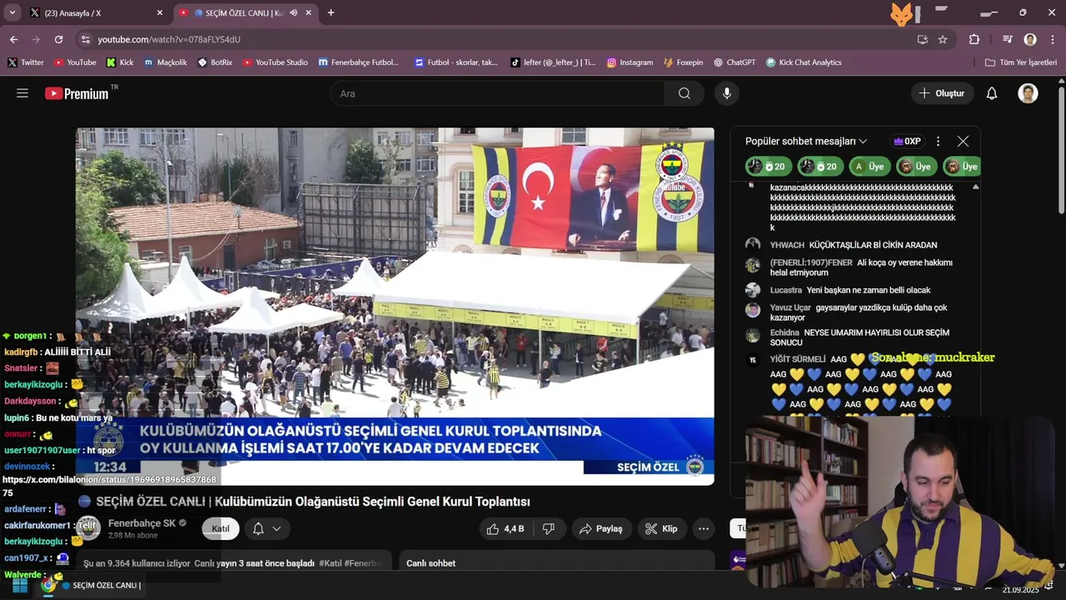Open the 0XP chat points badge
This screenshot has width=1066, height=600.
coord(907,142)
